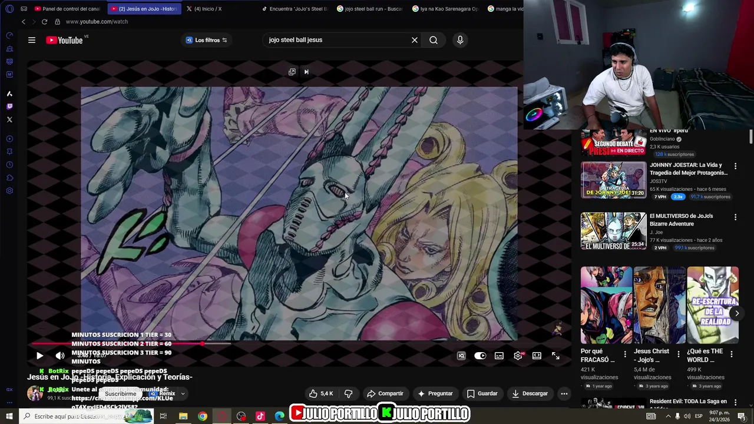Click the Preguntar button
The height and width of the screenshot is (424, 754).
tap(435, 393)
